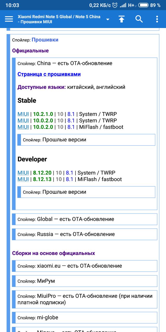The height and width of the screenshot is (332, 166).
Task: Tap Доступные языки label text
Action: (x=41, y=87)
